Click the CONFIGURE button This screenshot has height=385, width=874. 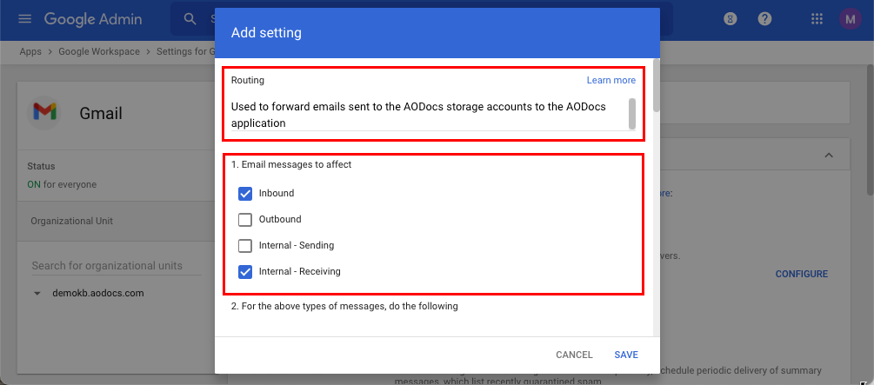point(802,274)
